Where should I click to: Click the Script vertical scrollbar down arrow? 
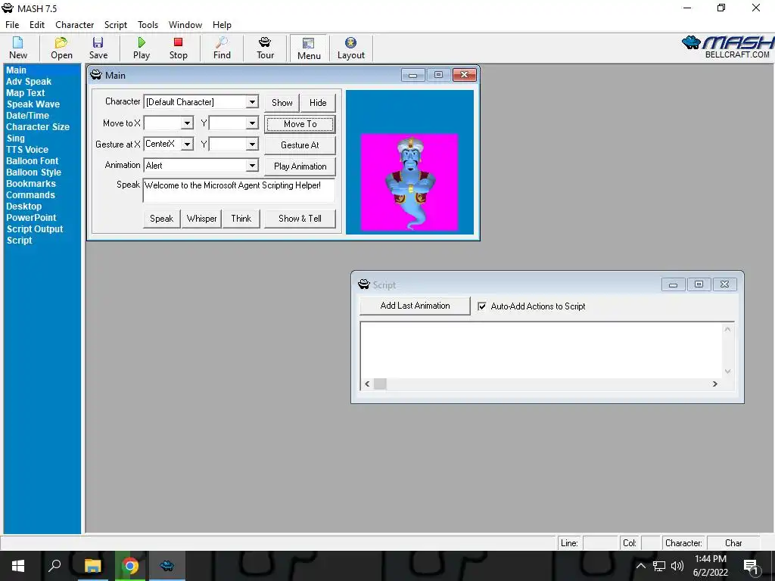(727, 371)
